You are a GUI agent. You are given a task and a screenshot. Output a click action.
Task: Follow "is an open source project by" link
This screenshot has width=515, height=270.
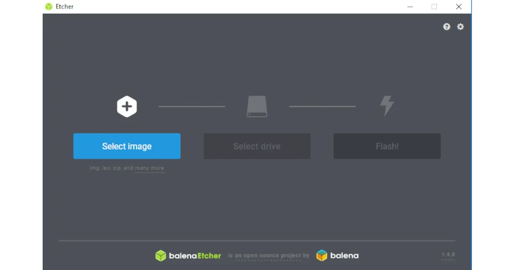tap(268, 256)
